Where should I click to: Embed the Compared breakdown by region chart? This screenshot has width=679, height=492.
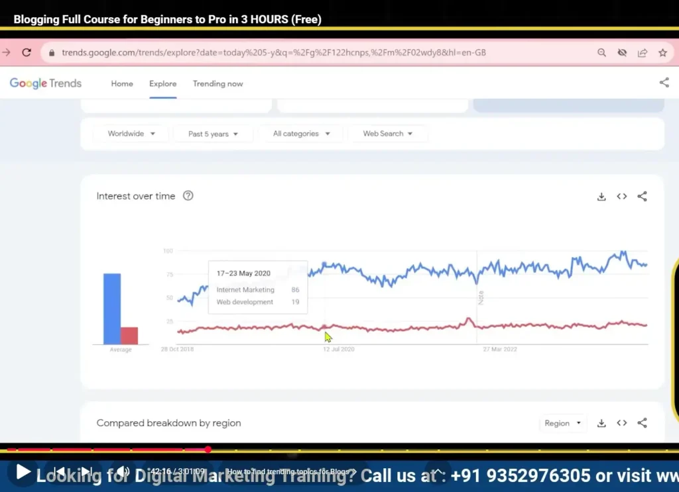621,422
